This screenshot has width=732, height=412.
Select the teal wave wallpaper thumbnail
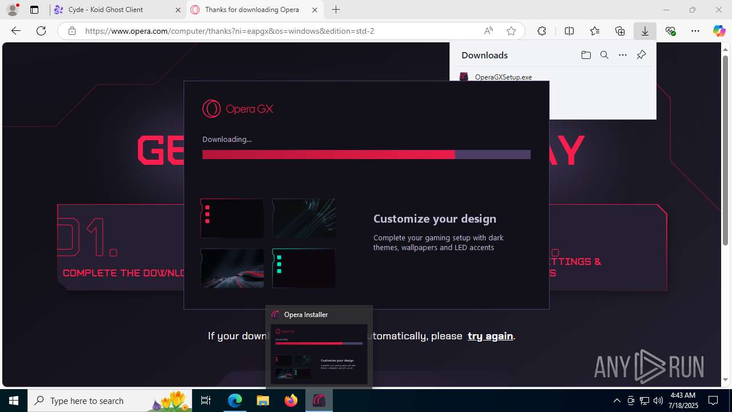tap(304, 218)
